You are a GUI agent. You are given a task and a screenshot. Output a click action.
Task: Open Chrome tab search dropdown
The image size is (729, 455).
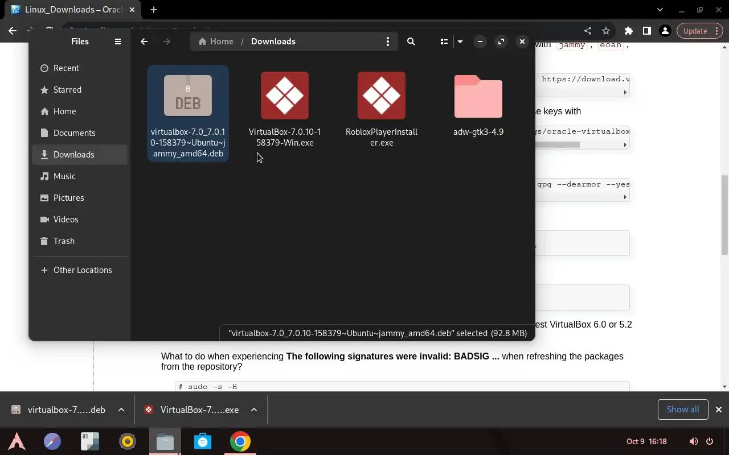[x=660, y=10]
